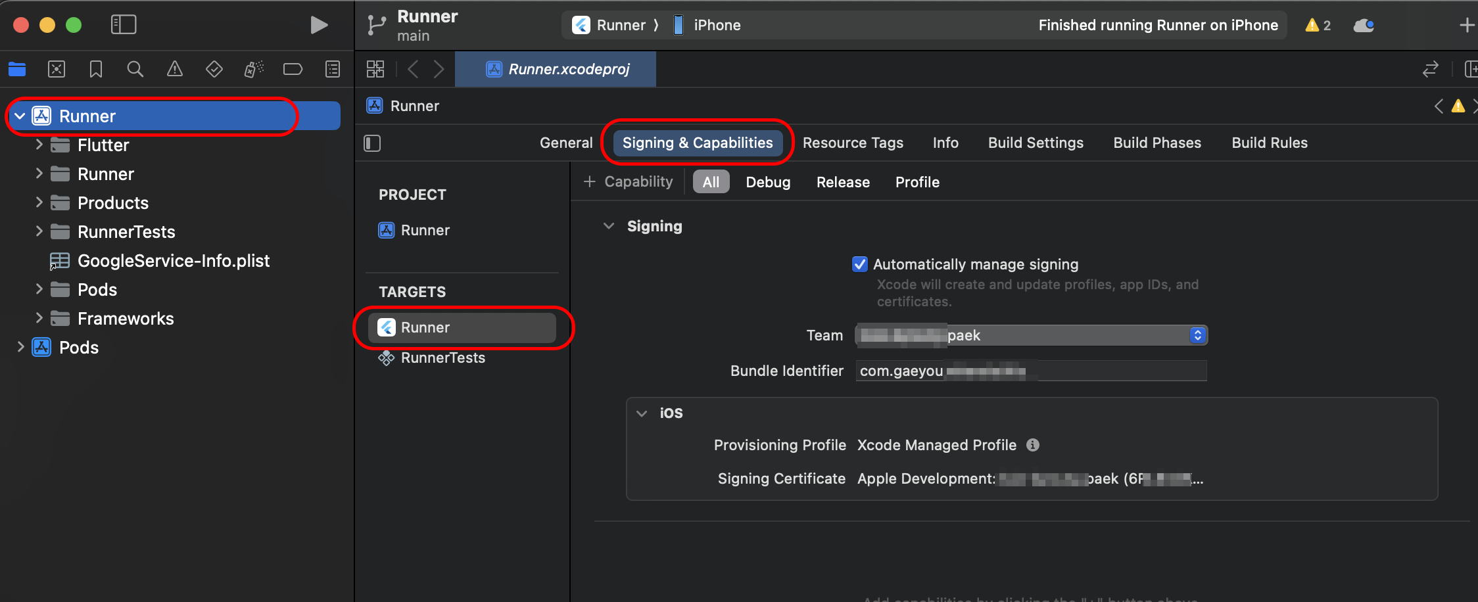
Task: Open GoogleService-Info.plist file
Action: [160, 260]
